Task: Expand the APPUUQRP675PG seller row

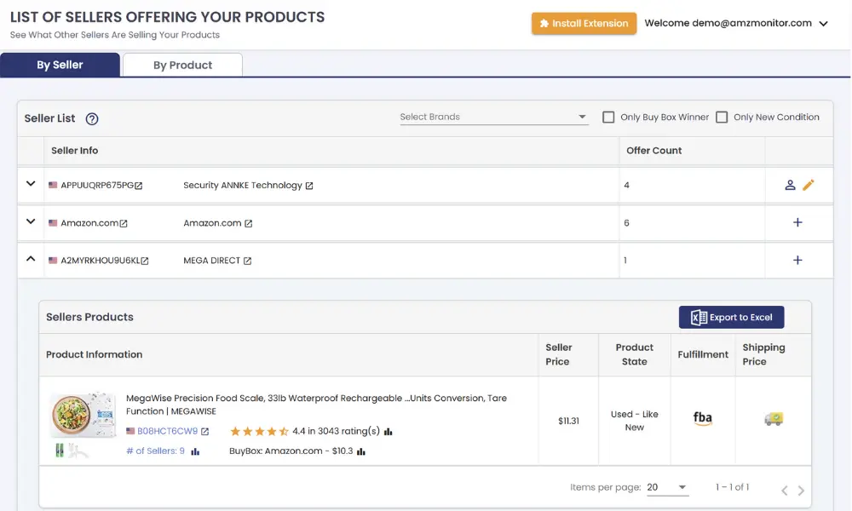Action: 31,184
